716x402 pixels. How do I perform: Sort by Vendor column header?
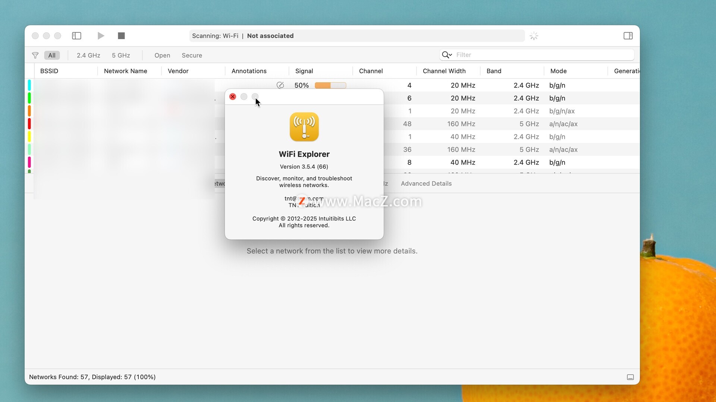click(x=178, y=71)
